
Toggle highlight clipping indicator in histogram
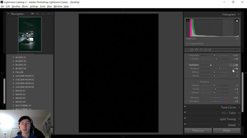tap(237, 20)
